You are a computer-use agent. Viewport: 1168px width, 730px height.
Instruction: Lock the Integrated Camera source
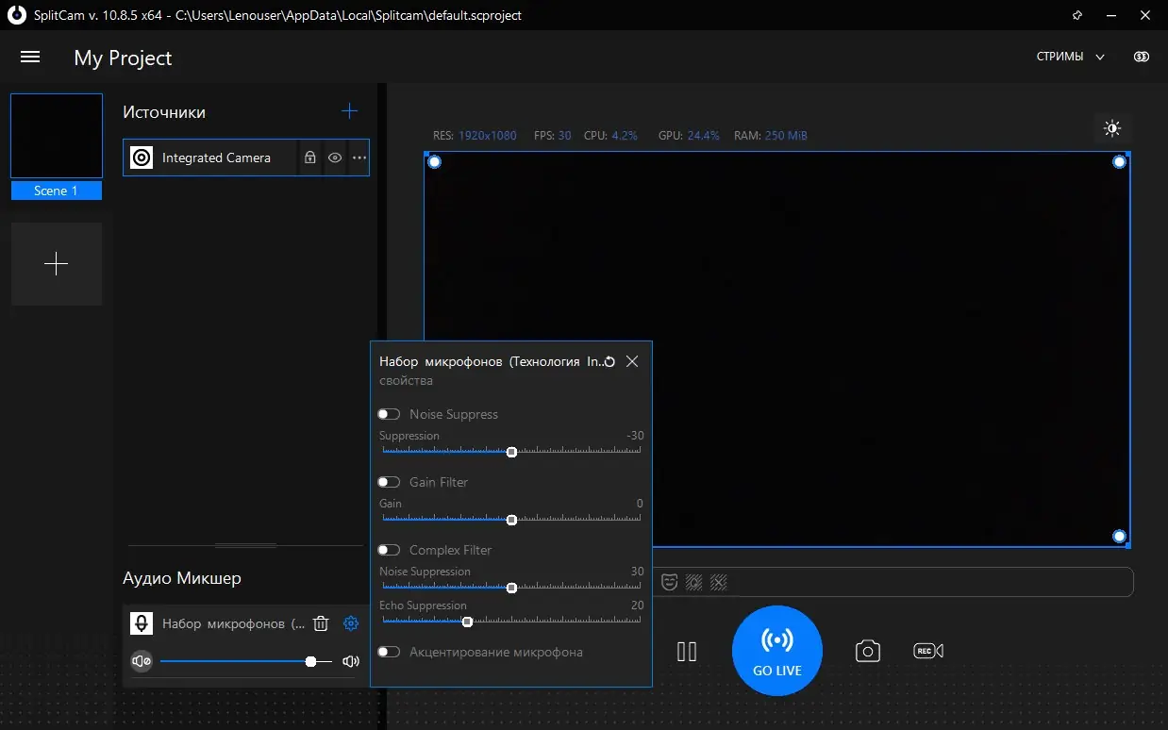(309, 158)
